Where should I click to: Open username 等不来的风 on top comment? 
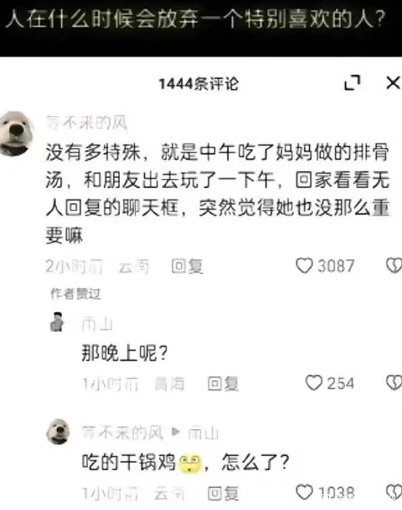[86, 123]
